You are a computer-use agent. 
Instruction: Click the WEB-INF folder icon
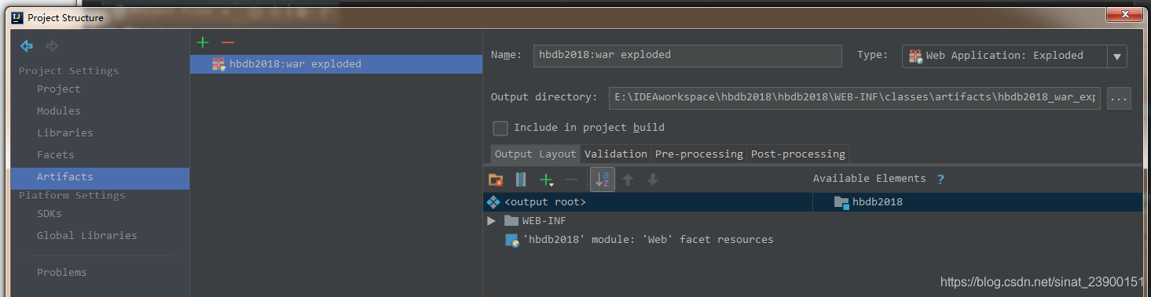(x=511, y=221)
